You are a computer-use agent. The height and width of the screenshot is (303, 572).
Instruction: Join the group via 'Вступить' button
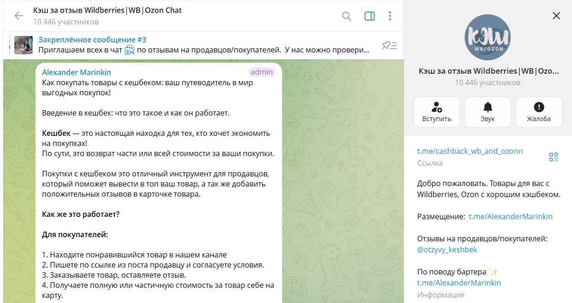coord(436,112)
